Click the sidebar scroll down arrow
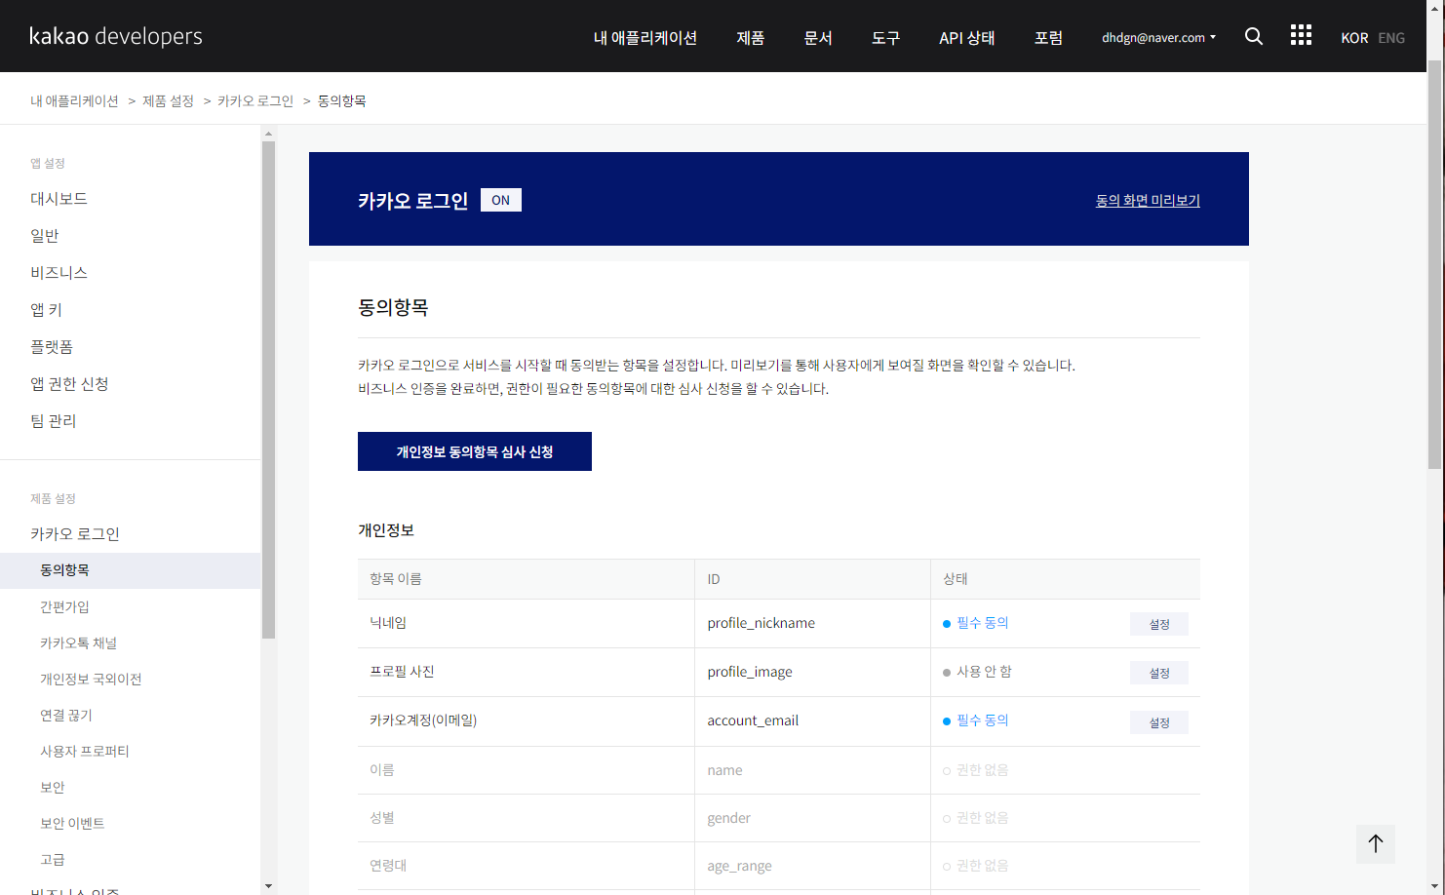The width and height of the screenshot is (1445, 895). [x=269, y=886]
